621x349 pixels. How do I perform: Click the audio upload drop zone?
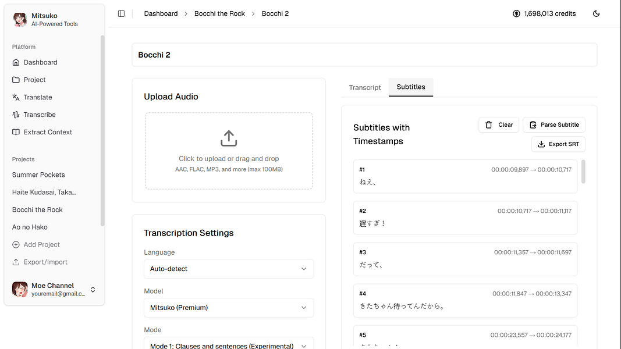229,151
